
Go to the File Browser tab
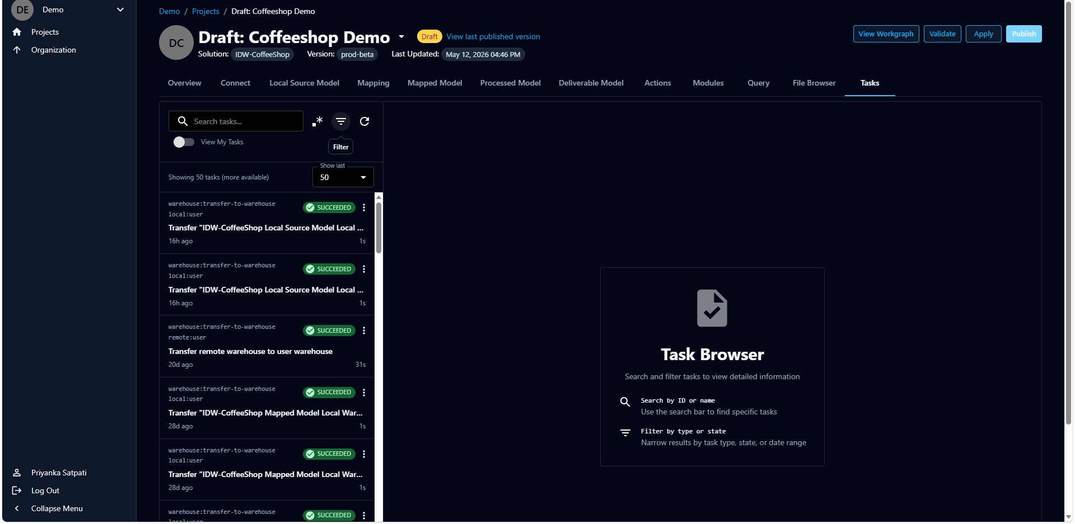(814, 83)
